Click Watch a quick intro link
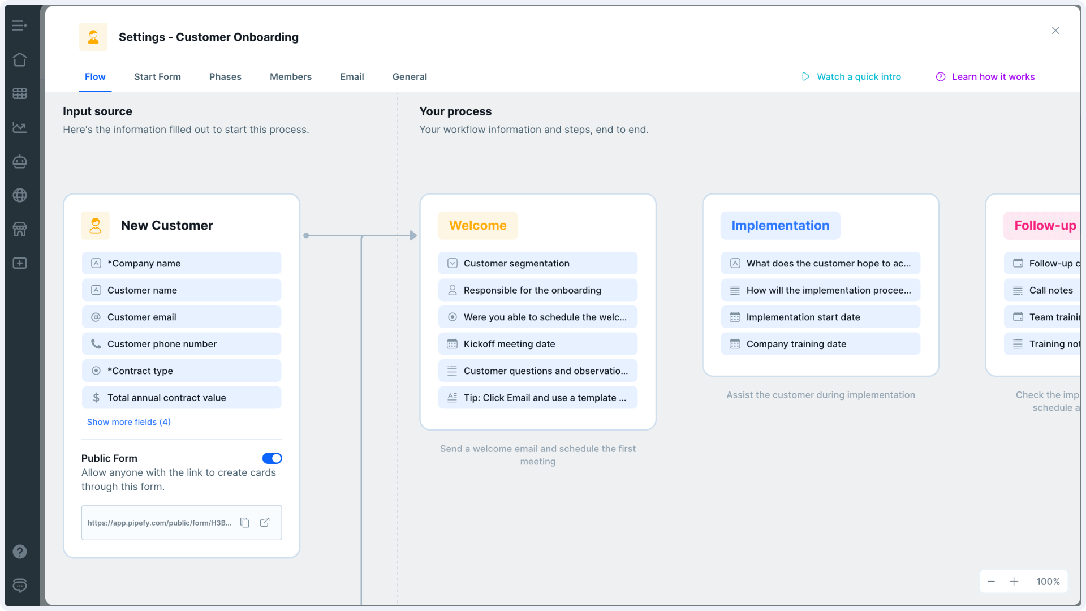The image size is (1086, 611). click(851, 77)
